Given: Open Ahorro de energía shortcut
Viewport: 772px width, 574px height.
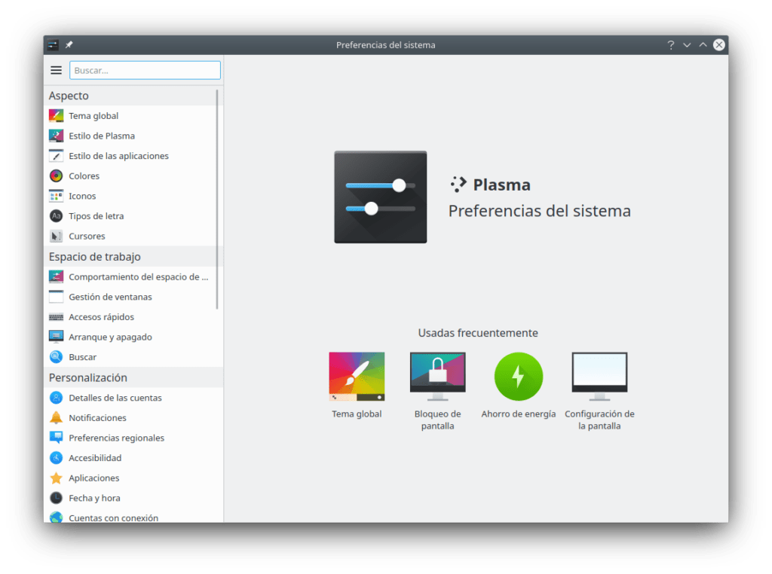Looking at the screenshot, I should click(x=518, y=384).
